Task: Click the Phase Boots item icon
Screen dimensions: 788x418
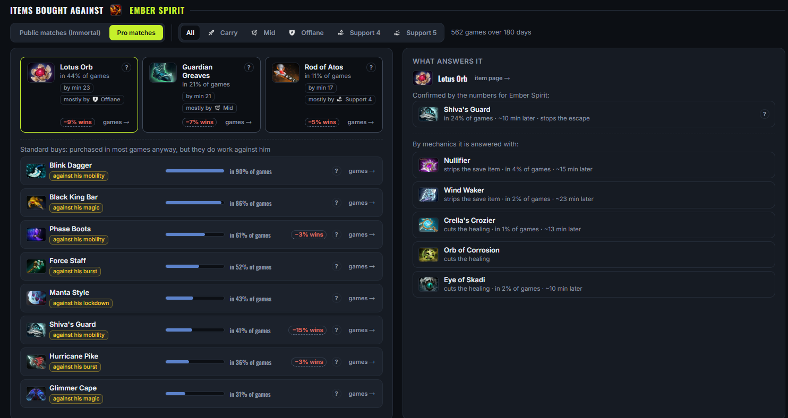Action: point(36,234)
